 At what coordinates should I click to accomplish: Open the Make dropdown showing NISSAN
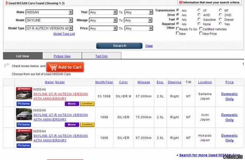coord(49,12)
